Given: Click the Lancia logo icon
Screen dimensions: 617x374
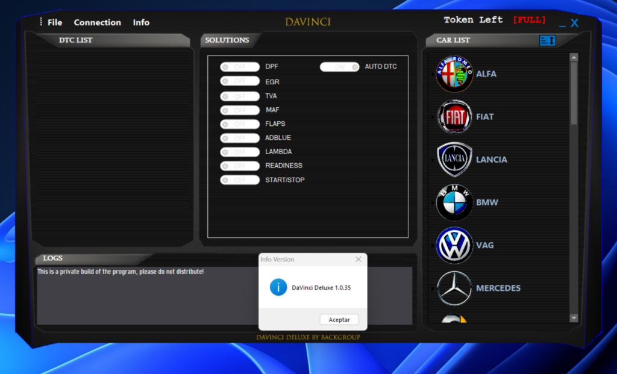Looking at the screenshot, I should pyautogui.click(x=454, y=159).
